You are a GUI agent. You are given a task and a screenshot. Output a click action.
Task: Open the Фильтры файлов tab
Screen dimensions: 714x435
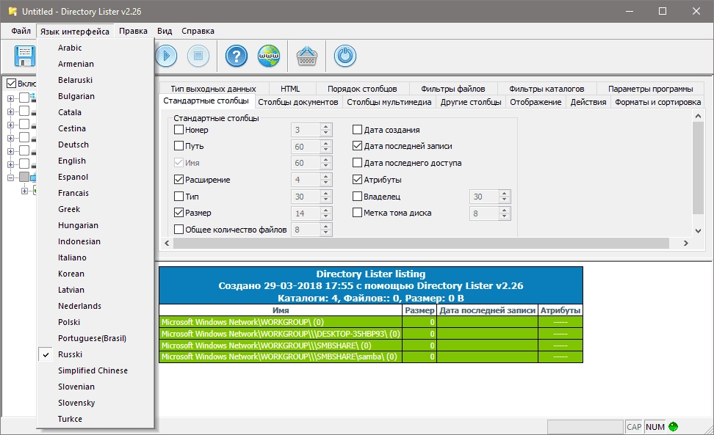point(452,89)
